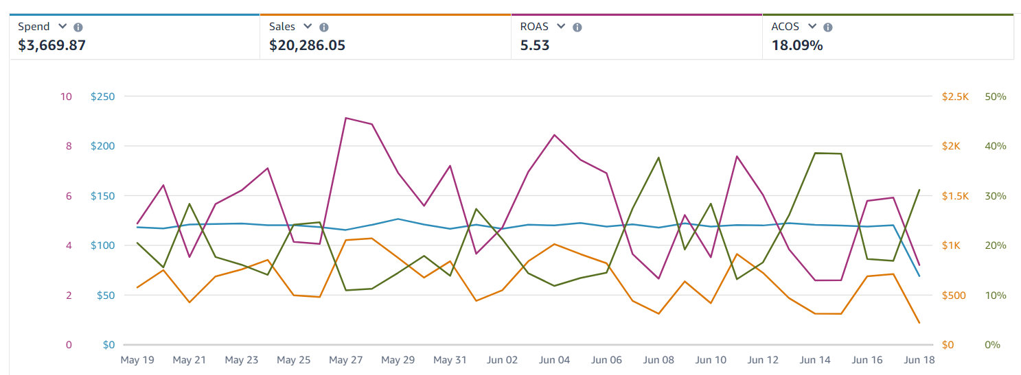Viewport: 1021px width, 375px height.
Task: Open the Sales metric dropdown chevron
Action: click(308, 27)
